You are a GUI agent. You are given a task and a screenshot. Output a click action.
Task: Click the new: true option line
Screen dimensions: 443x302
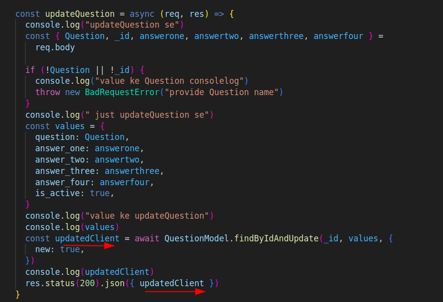[x=57, y=249]
